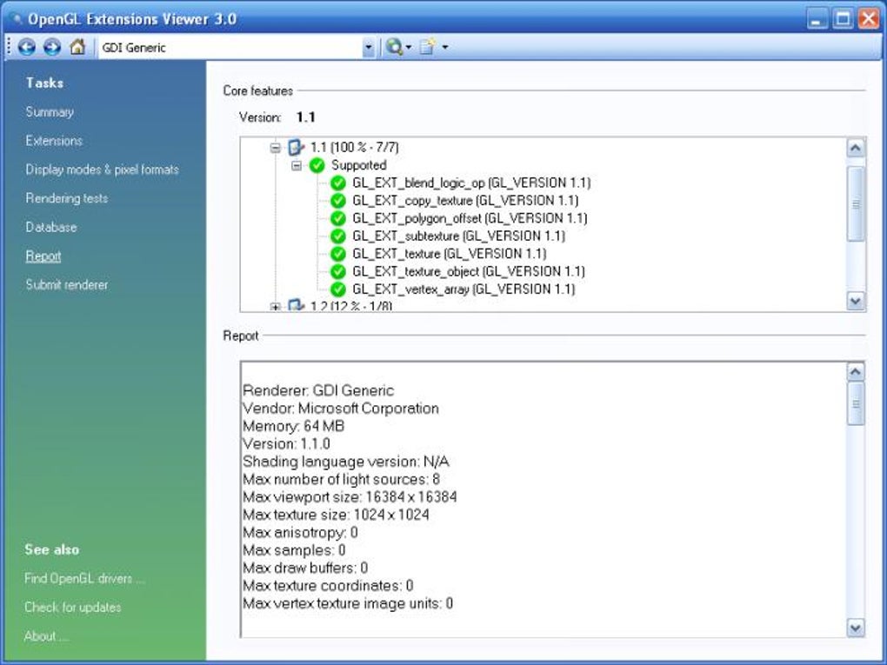Screen dimensions: 887x665
Task: Open Display modes & pixel formats
Action: (102, 170)
